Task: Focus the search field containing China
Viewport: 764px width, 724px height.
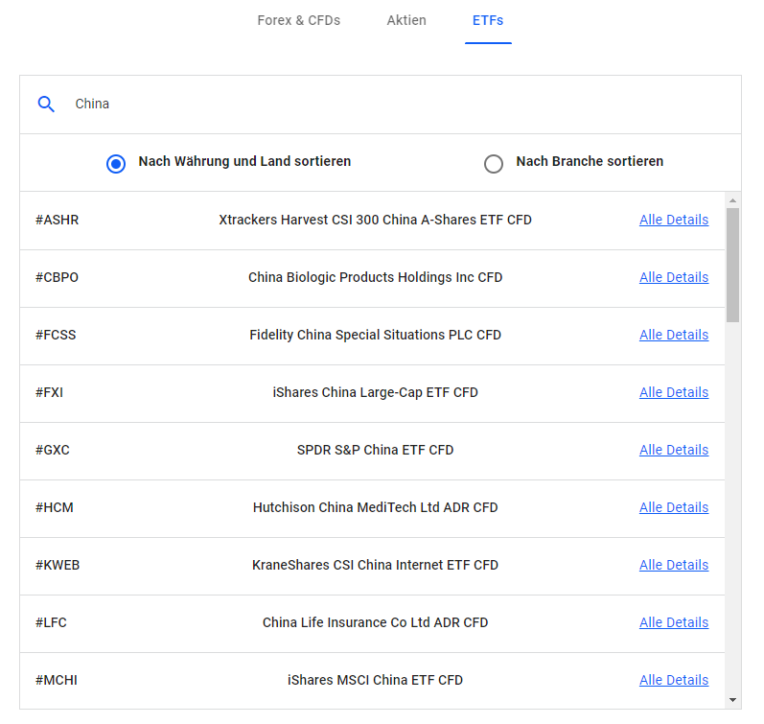Action: tap(380, 105)
